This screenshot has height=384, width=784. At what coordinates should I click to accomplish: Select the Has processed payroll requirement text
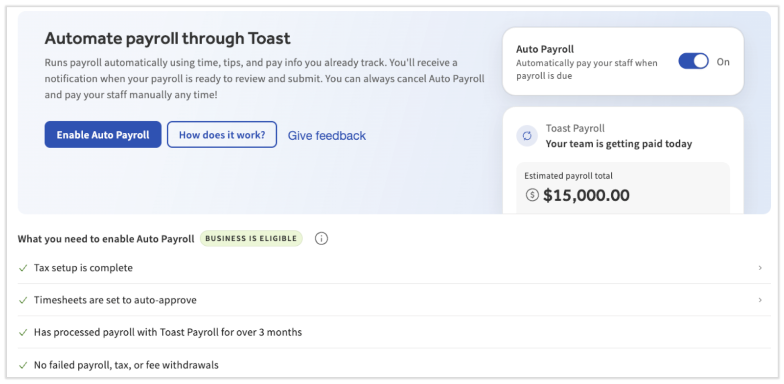[x=167, y=332]
